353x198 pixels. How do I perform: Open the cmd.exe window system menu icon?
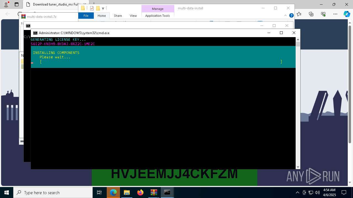click(35, 33)
